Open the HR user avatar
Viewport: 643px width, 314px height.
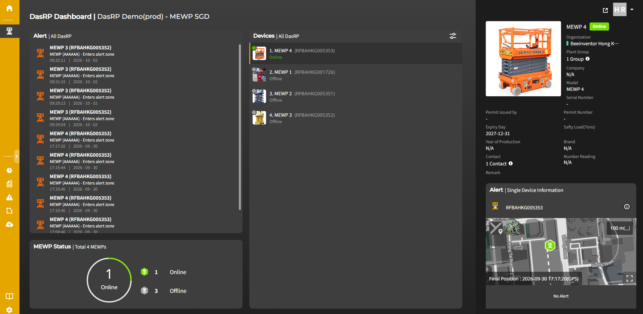pyautogui.click(x=620, y=9)
